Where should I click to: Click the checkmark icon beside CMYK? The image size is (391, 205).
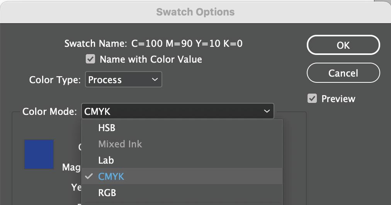[89, 176]
